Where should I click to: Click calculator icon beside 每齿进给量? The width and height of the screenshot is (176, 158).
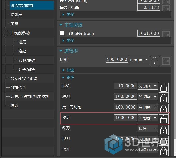pos(166,8)
